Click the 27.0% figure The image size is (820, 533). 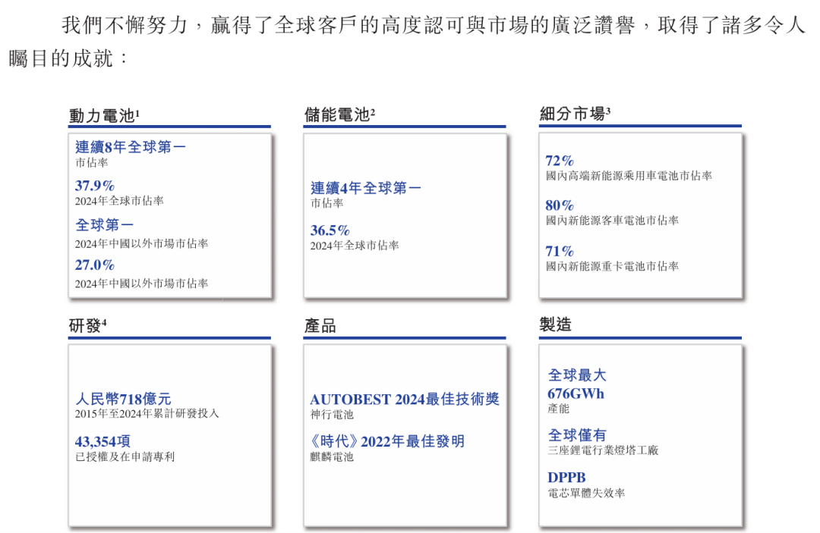pyautogui.click(x=95, y=265)
